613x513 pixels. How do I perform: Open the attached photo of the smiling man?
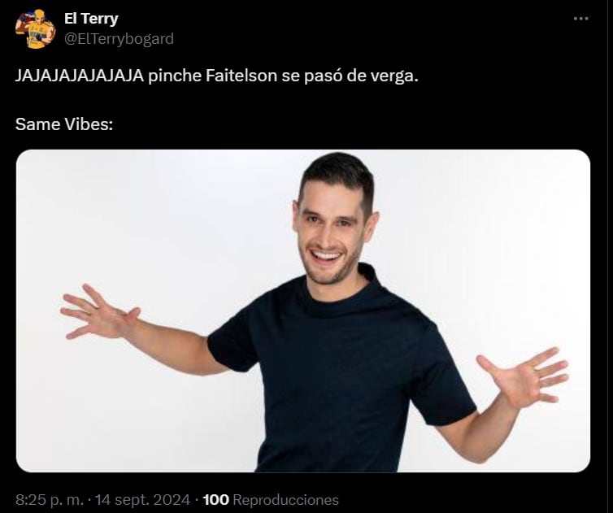coord(303,311)
